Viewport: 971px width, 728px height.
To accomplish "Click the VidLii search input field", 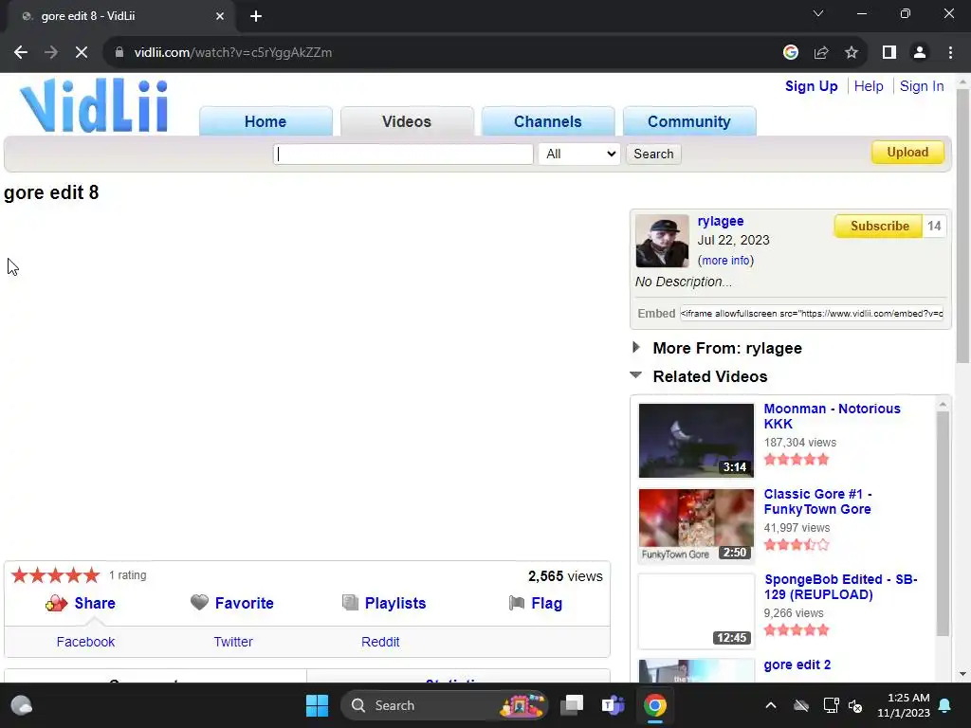I will [x=403, y=155].
